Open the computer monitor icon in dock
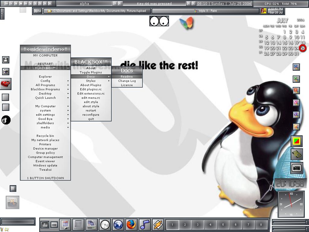 click(x=65, y=224)
